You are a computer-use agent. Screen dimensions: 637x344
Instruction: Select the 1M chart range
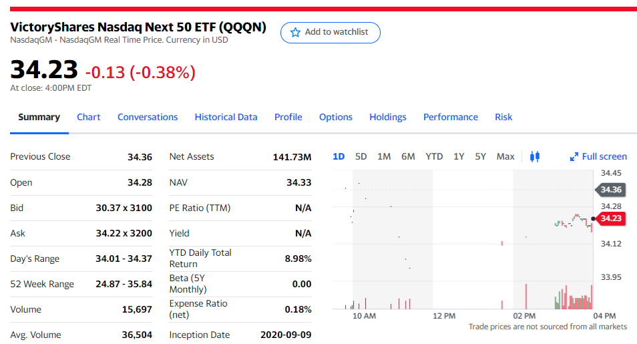pos(384,156)
